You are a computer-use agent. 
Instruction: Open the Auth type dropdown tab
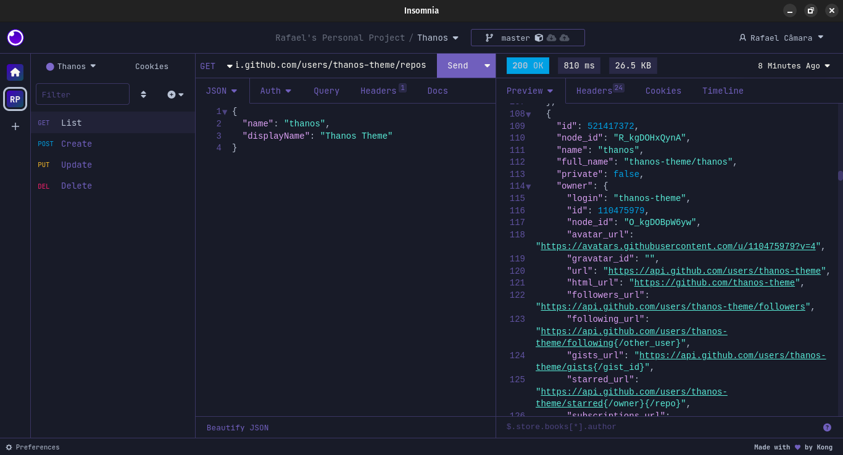[275, 91]
